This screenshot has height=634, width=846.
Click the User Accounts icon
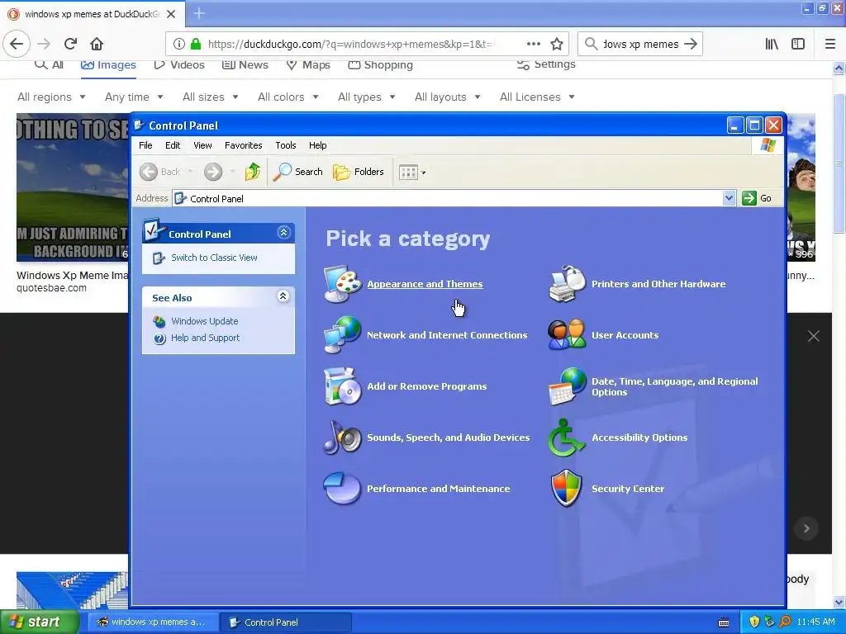pyautogui.click(x=567, y=335)
